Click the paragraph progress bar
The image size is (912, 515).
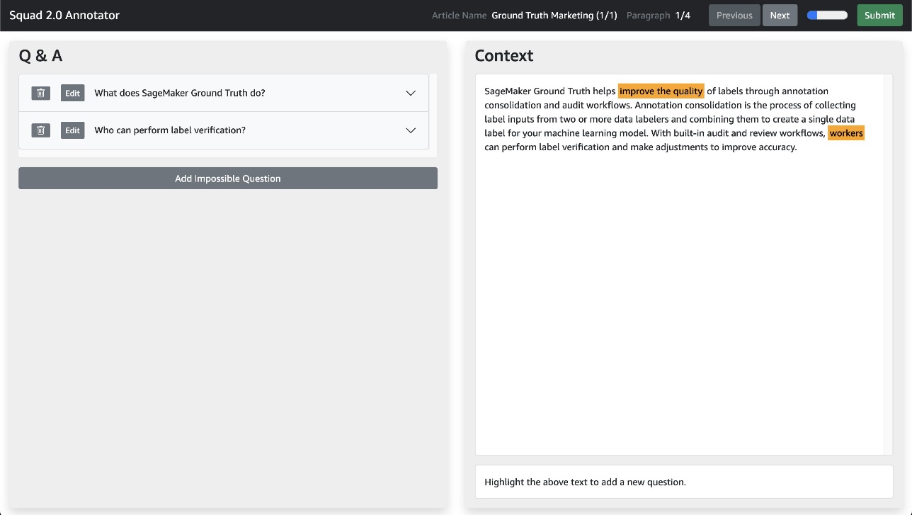827,15
